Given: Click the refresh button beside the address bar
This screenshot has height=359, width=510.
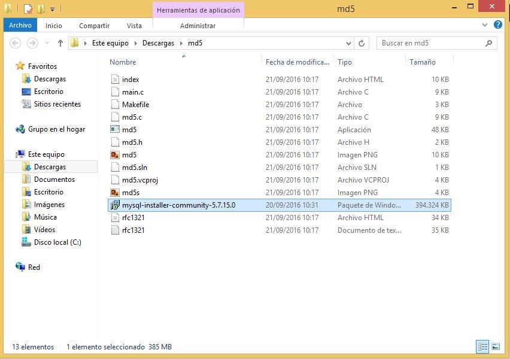Looking at the screenshot, I should [x=362, y=43].
